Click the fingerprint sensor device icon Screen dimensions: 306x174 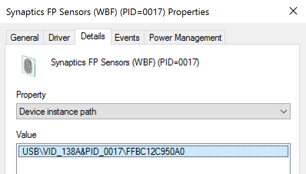[x=28, y=65]
